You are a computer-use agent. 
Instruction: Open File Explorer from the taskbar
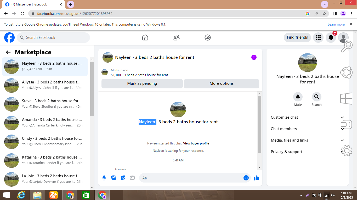[x=37, y=195]
